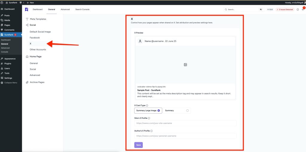Open Home Page Advanced settings
Viewport: 306px width, 152px height.
point(35,75)
